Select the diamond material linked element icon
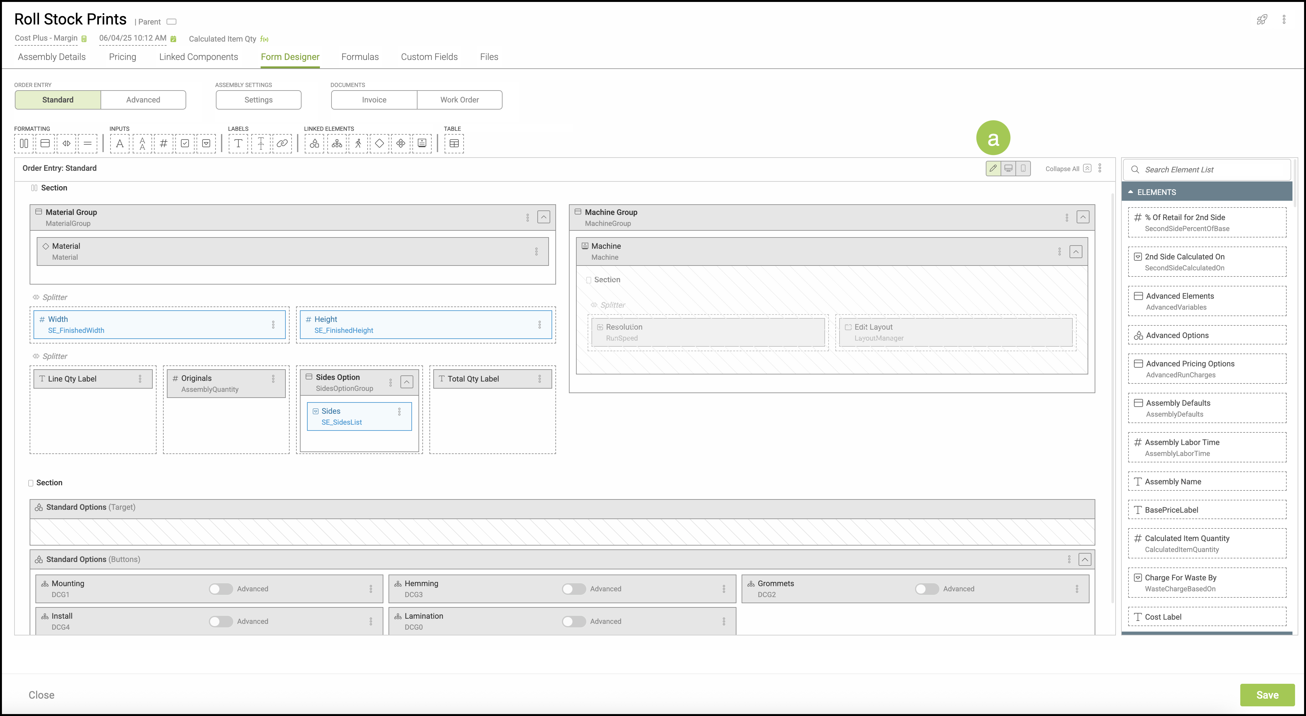 [379, 143]
